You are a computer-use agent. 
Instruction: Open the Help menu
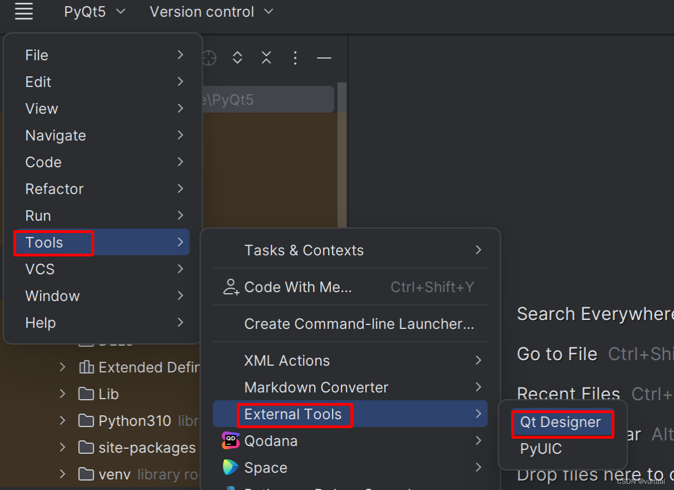[x=102, y=323]
